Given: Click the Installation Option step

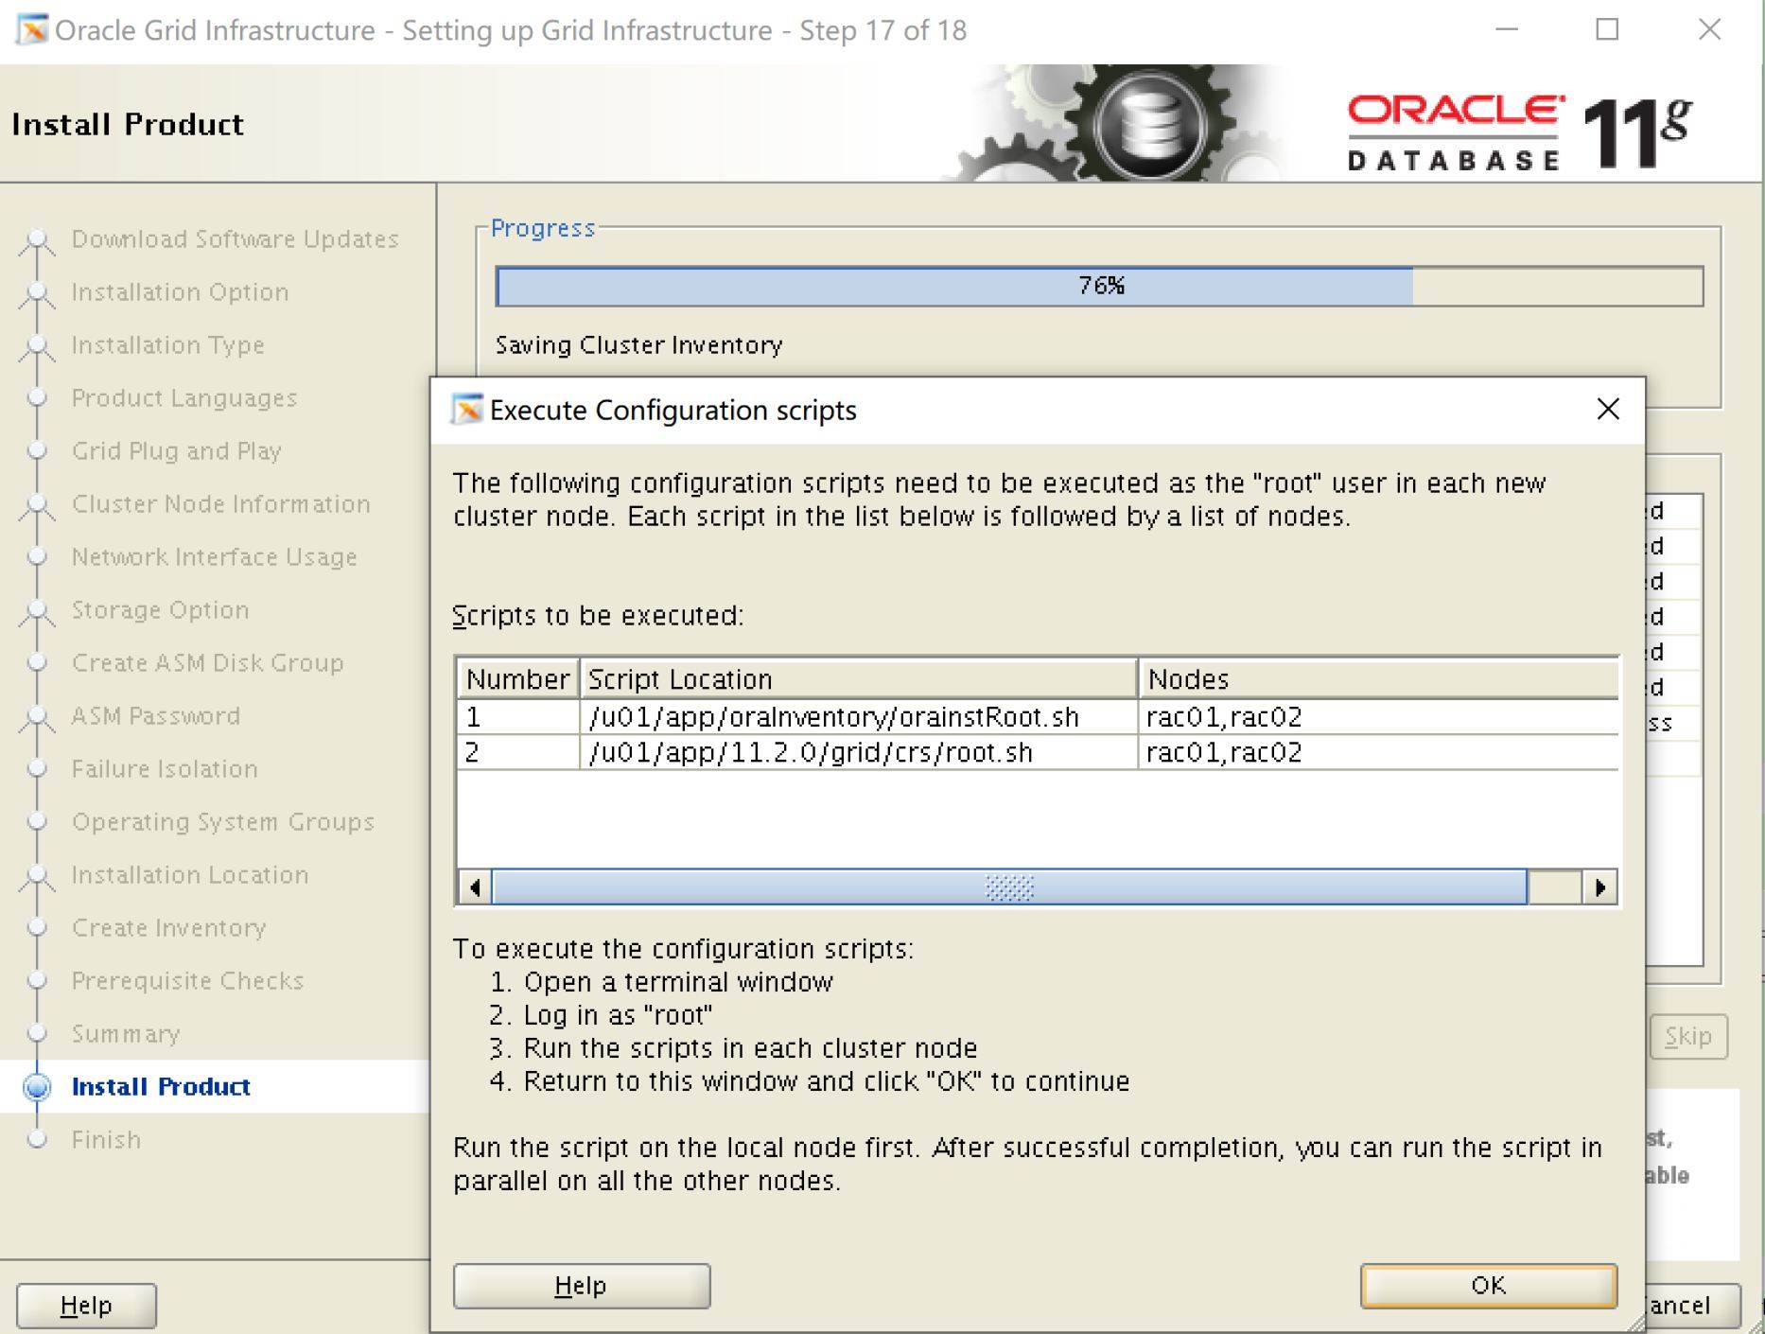Looking at the screenshot, I should tap(180, 292).
